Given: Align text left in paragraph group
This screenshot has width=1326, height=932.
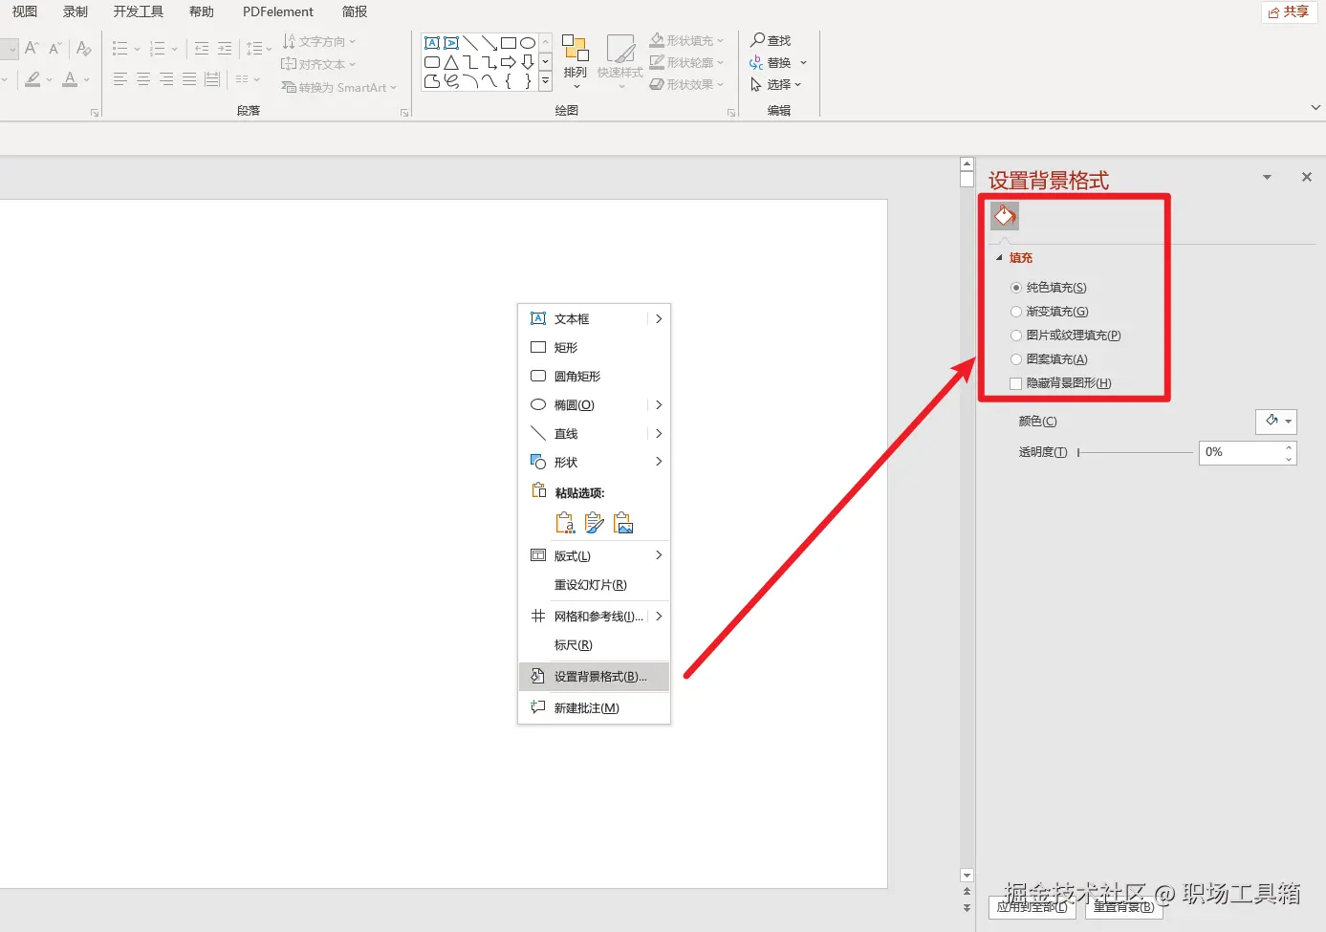Looking at the screenshot, I should 120,79.
